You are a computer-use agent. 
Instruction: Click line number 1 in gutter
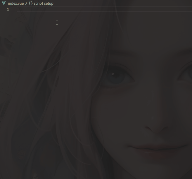(8, 9)
